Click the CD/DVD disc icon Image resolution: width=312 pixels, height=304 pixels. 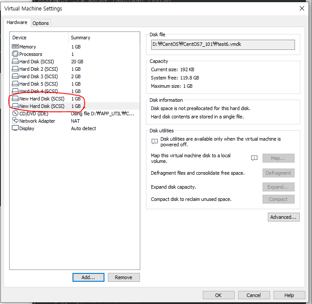click(x=15, y=113)
